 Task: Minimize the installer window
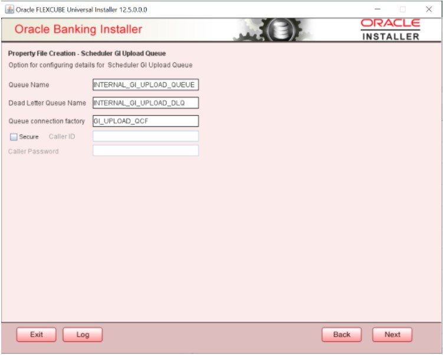(x=378, y=9)
